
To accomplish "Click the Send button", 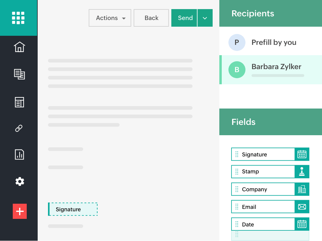I will click(x=184, y=18).
